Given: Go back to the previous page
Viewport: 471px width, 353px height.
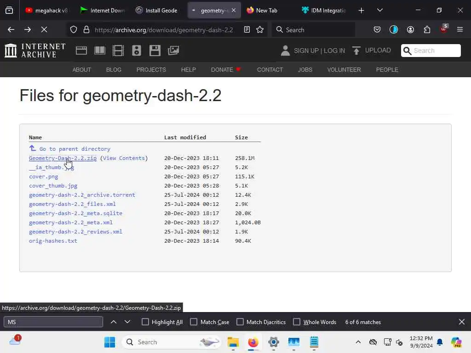Looking at the screenshot, I should [x=11, y=30].
